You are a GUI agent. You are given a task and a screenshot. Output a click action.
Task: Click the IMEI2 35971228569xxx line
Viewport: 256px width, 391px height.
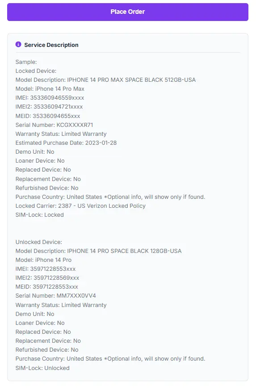pos(47,278)
